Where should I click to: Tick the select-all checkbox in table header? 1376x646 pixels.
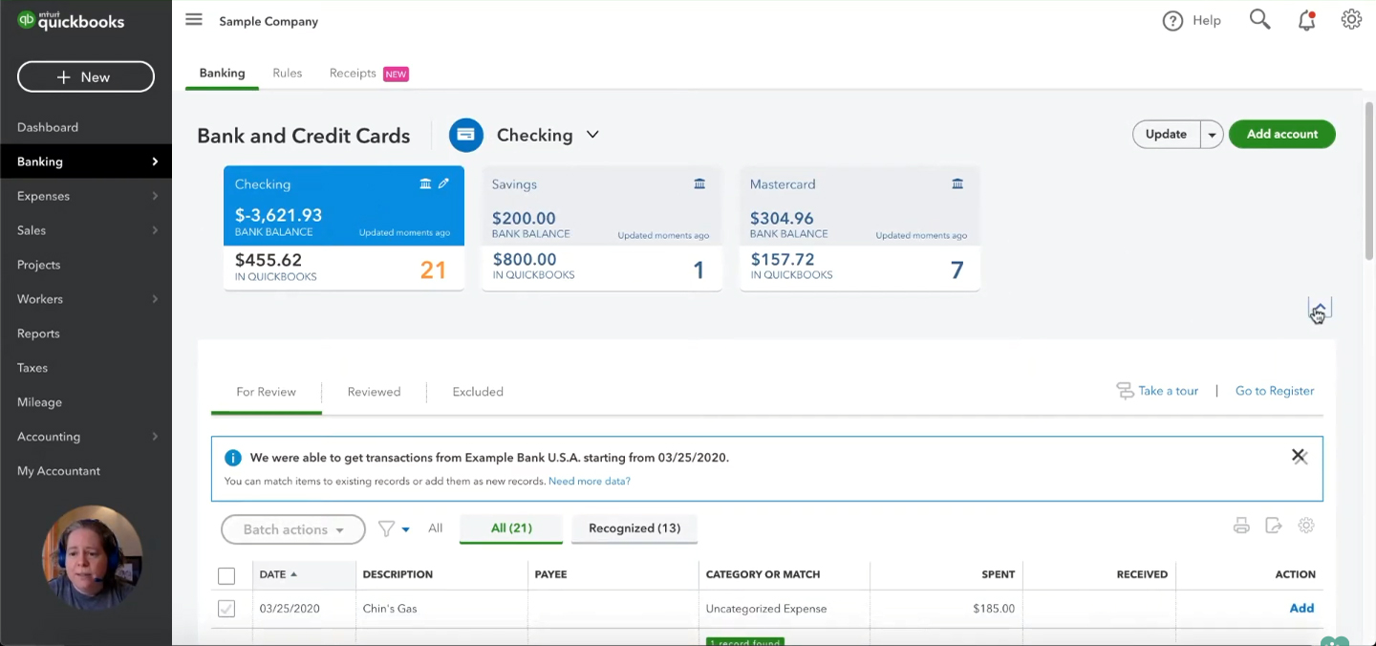[226, 575]
